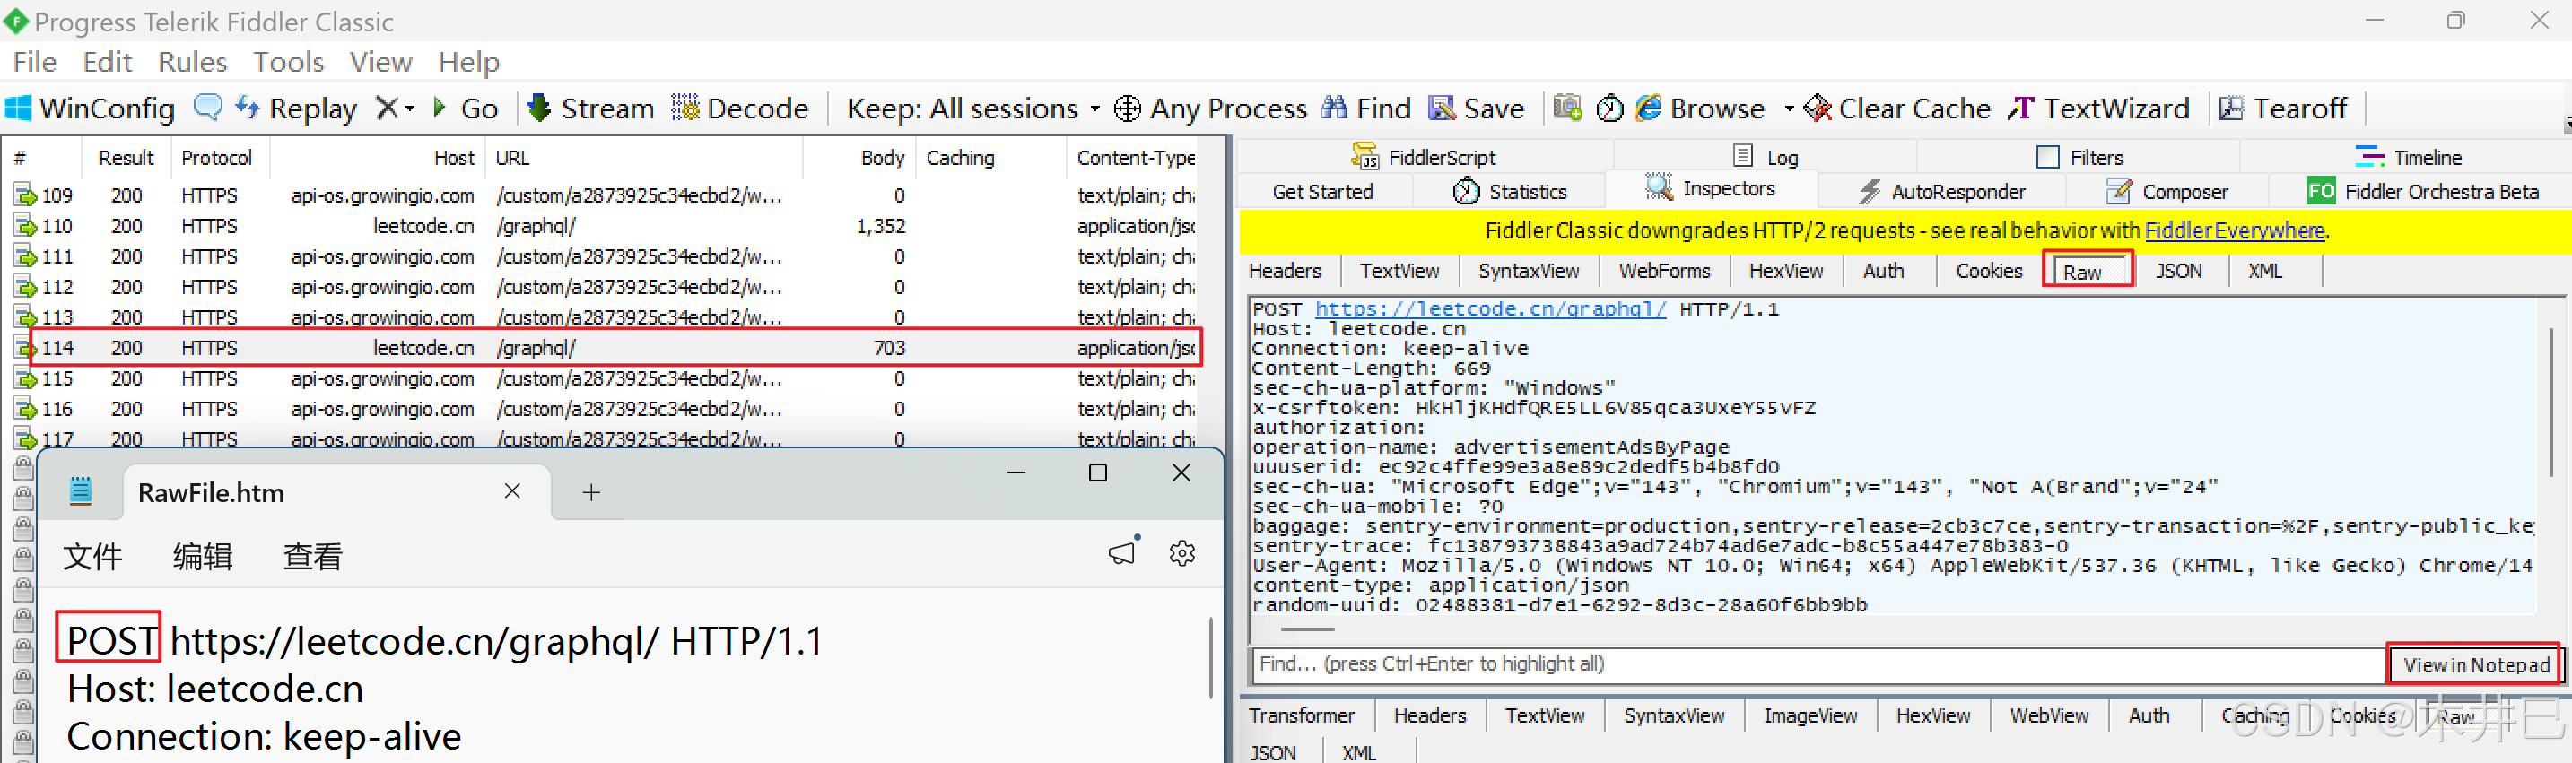Select response WebView tab
2572x763 pixels.
pyautogui.click(x=2048, y=715)
